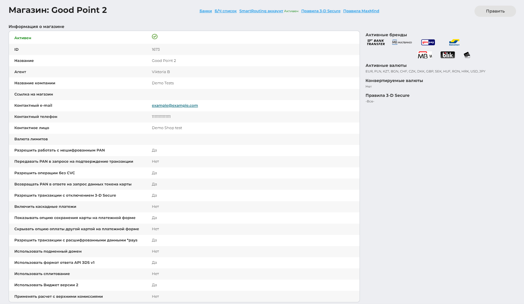Select the giropay brand icon
Image resolution: width=524 pixels, height=304 pixels.
(x=428, y=42)
